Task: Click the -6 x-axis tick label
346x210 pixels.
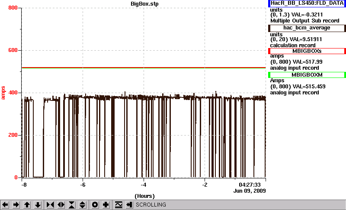Action: pyautogui.click(x=83, y=184)
